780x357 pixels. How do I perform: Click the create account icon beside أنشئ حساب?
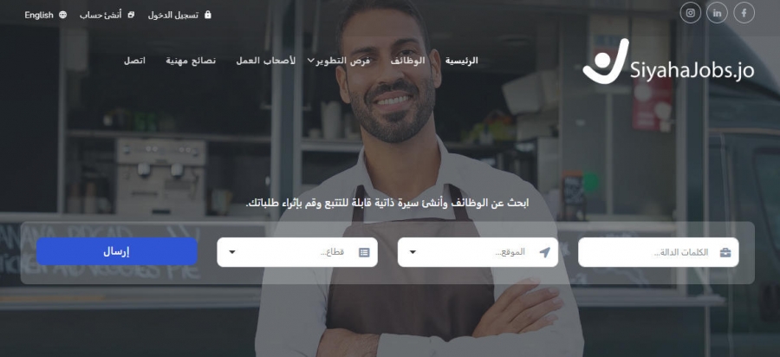[131, 15]
